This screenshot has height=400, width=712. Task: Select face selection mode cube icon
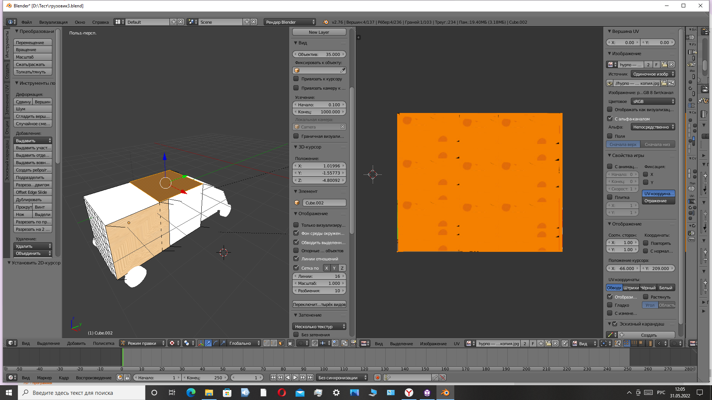pos(281,343)
